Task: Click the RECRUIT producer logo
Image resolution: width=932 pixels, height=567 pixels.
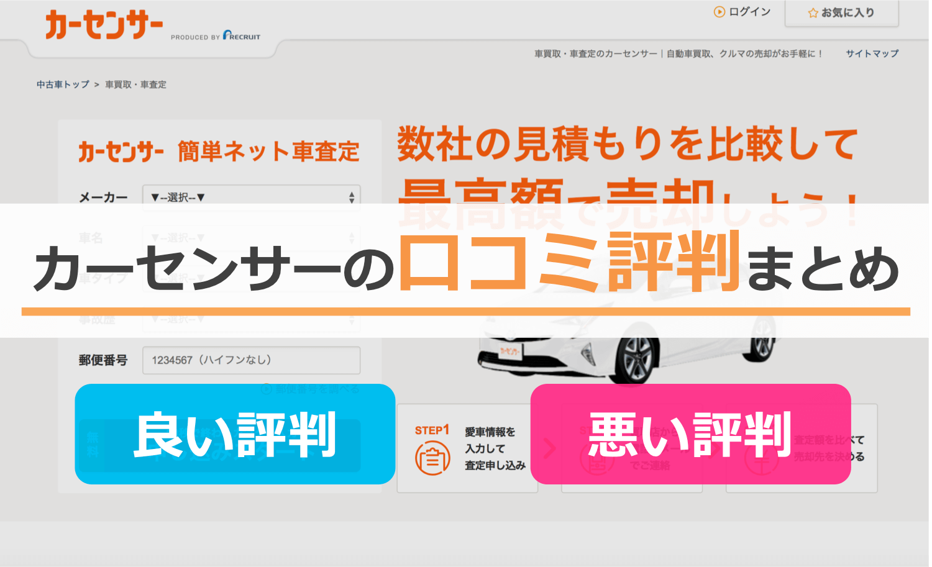Action: pos(242,35)
